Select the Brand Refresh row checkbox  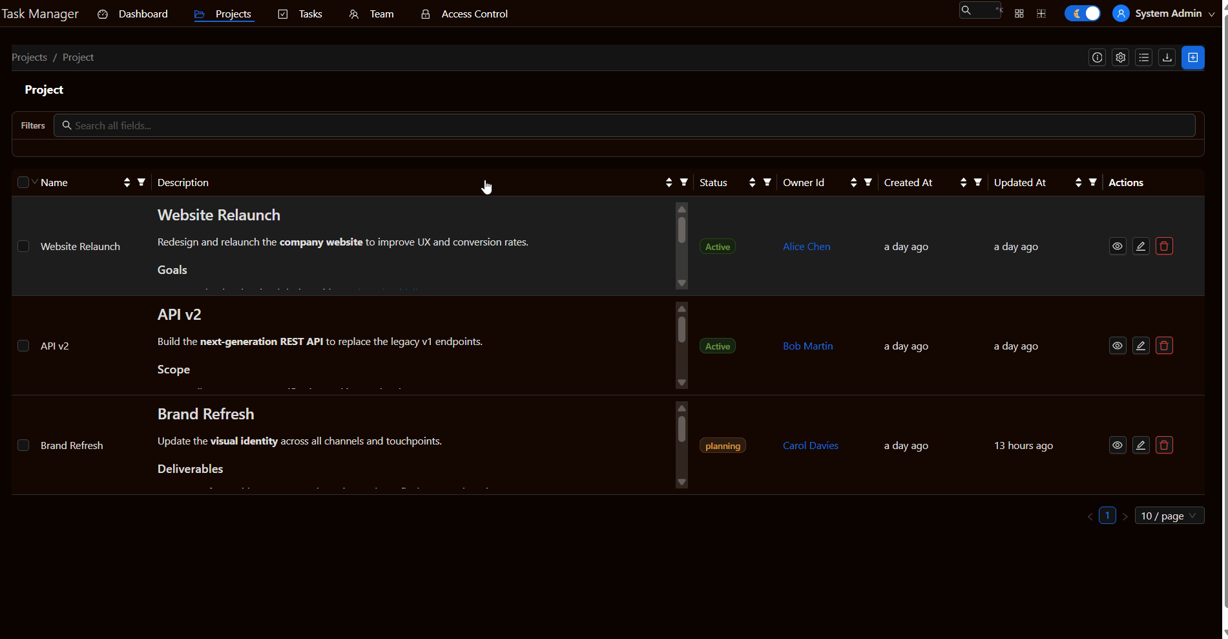(x=23, y=445)
